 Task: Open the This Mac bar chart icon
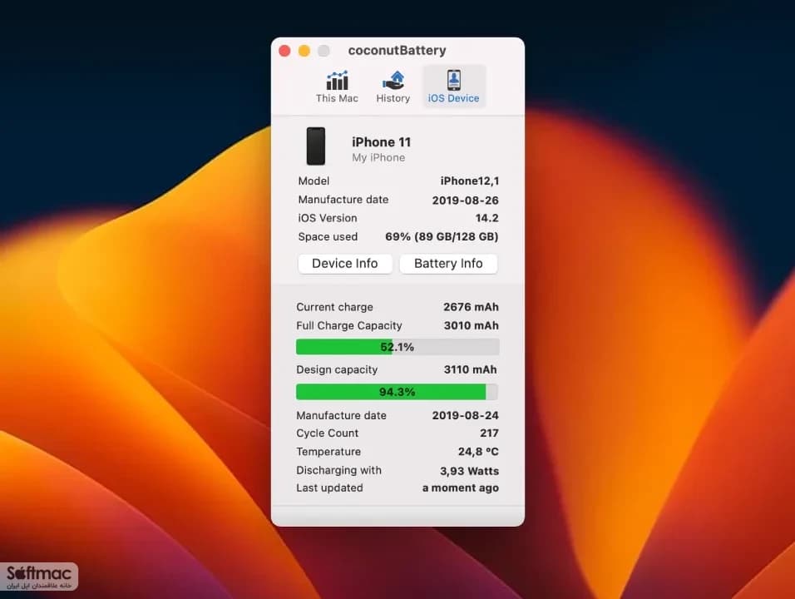pyautogui.click(x=337, y=81)
